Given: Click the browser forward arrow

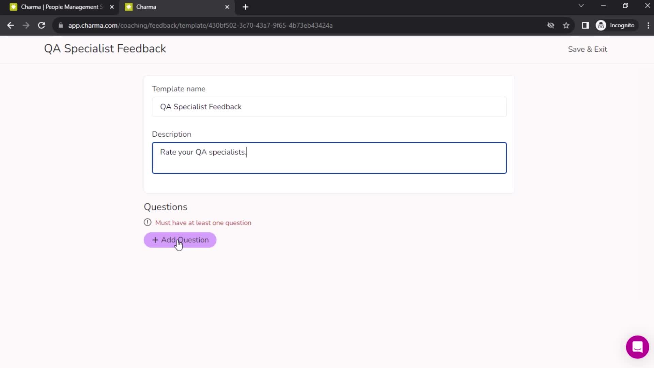Looking at the screenshot, I should point(26,25).
